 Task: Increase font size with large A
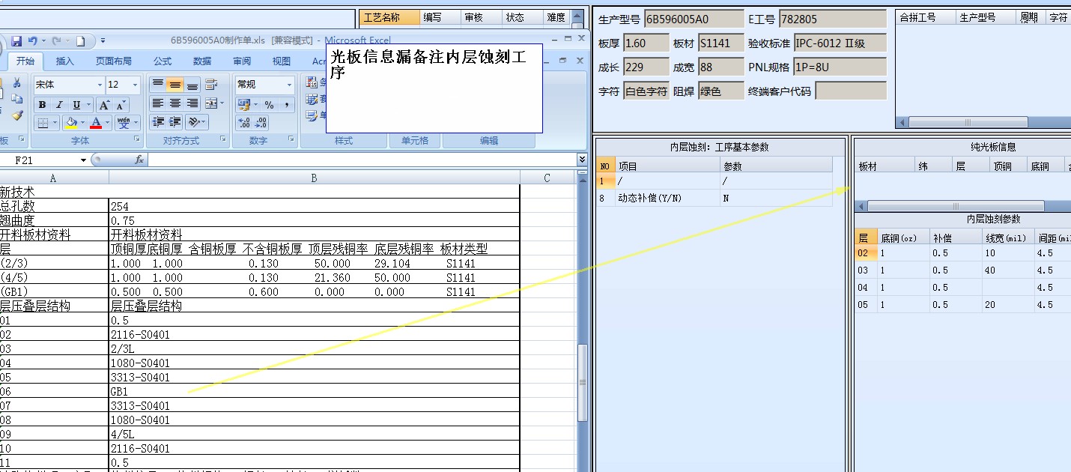[x=105, y=105]
